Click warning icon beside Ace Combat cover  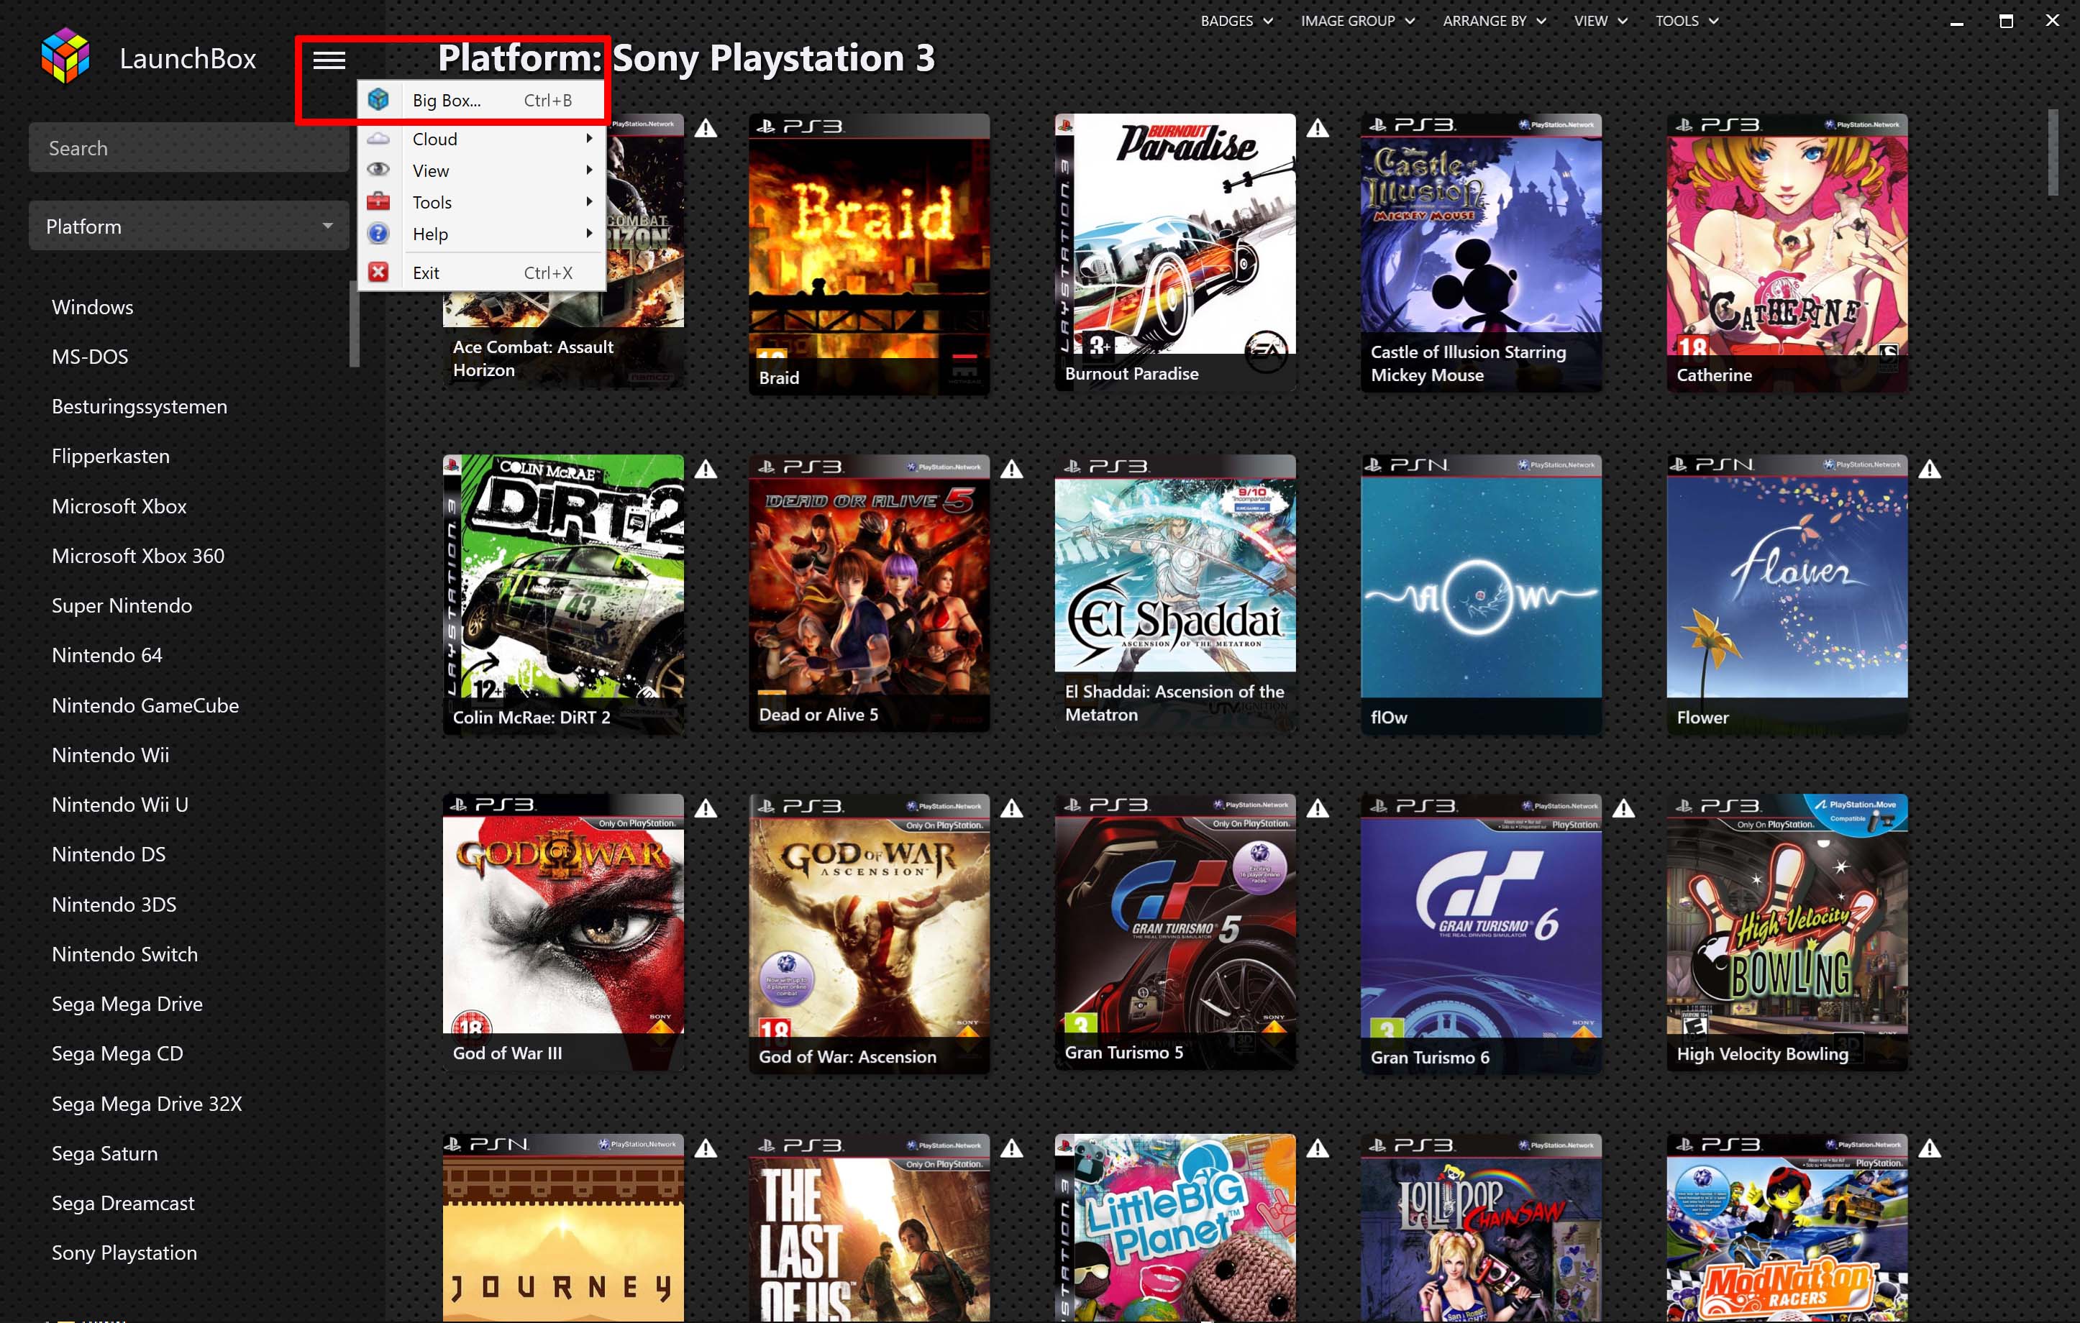[x=706, y=129]
